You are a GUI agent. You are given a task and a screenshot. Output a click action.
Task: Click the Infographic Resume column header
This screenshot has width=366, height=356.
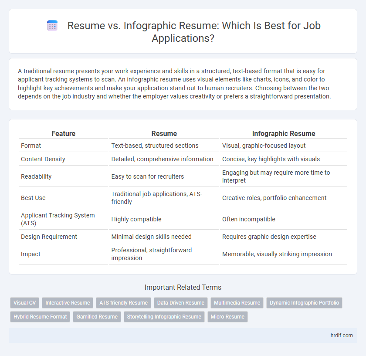pos(284,133)
